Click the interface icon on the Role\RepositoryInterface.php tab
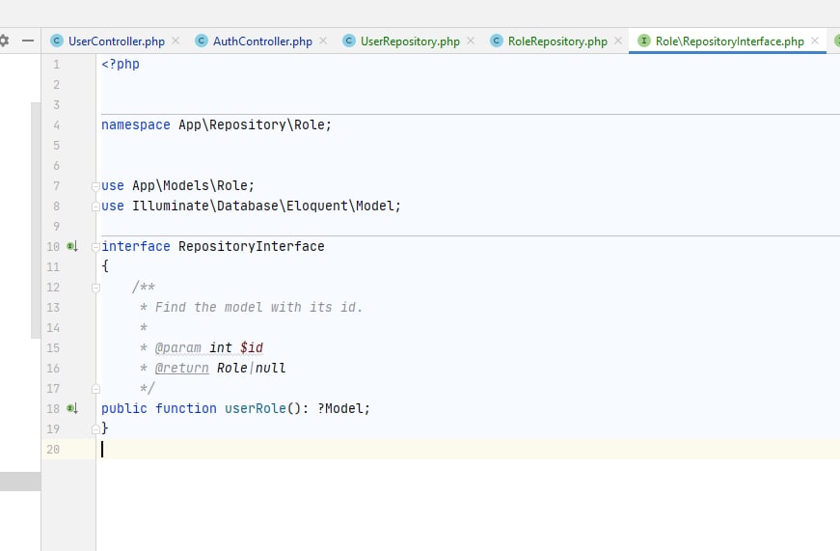 [644, 41]
